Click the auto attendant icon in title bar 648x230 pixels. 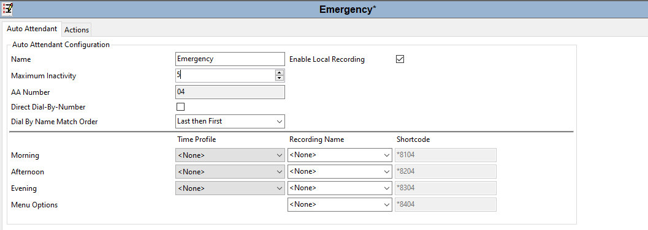tap(7, 9)
